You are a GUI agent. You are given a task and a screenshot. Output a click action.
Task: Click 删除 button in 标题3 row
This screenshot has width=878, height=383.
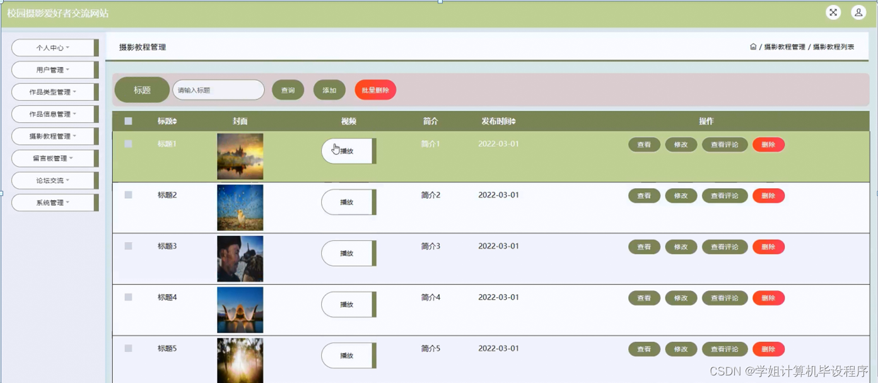tap(768, 247)
